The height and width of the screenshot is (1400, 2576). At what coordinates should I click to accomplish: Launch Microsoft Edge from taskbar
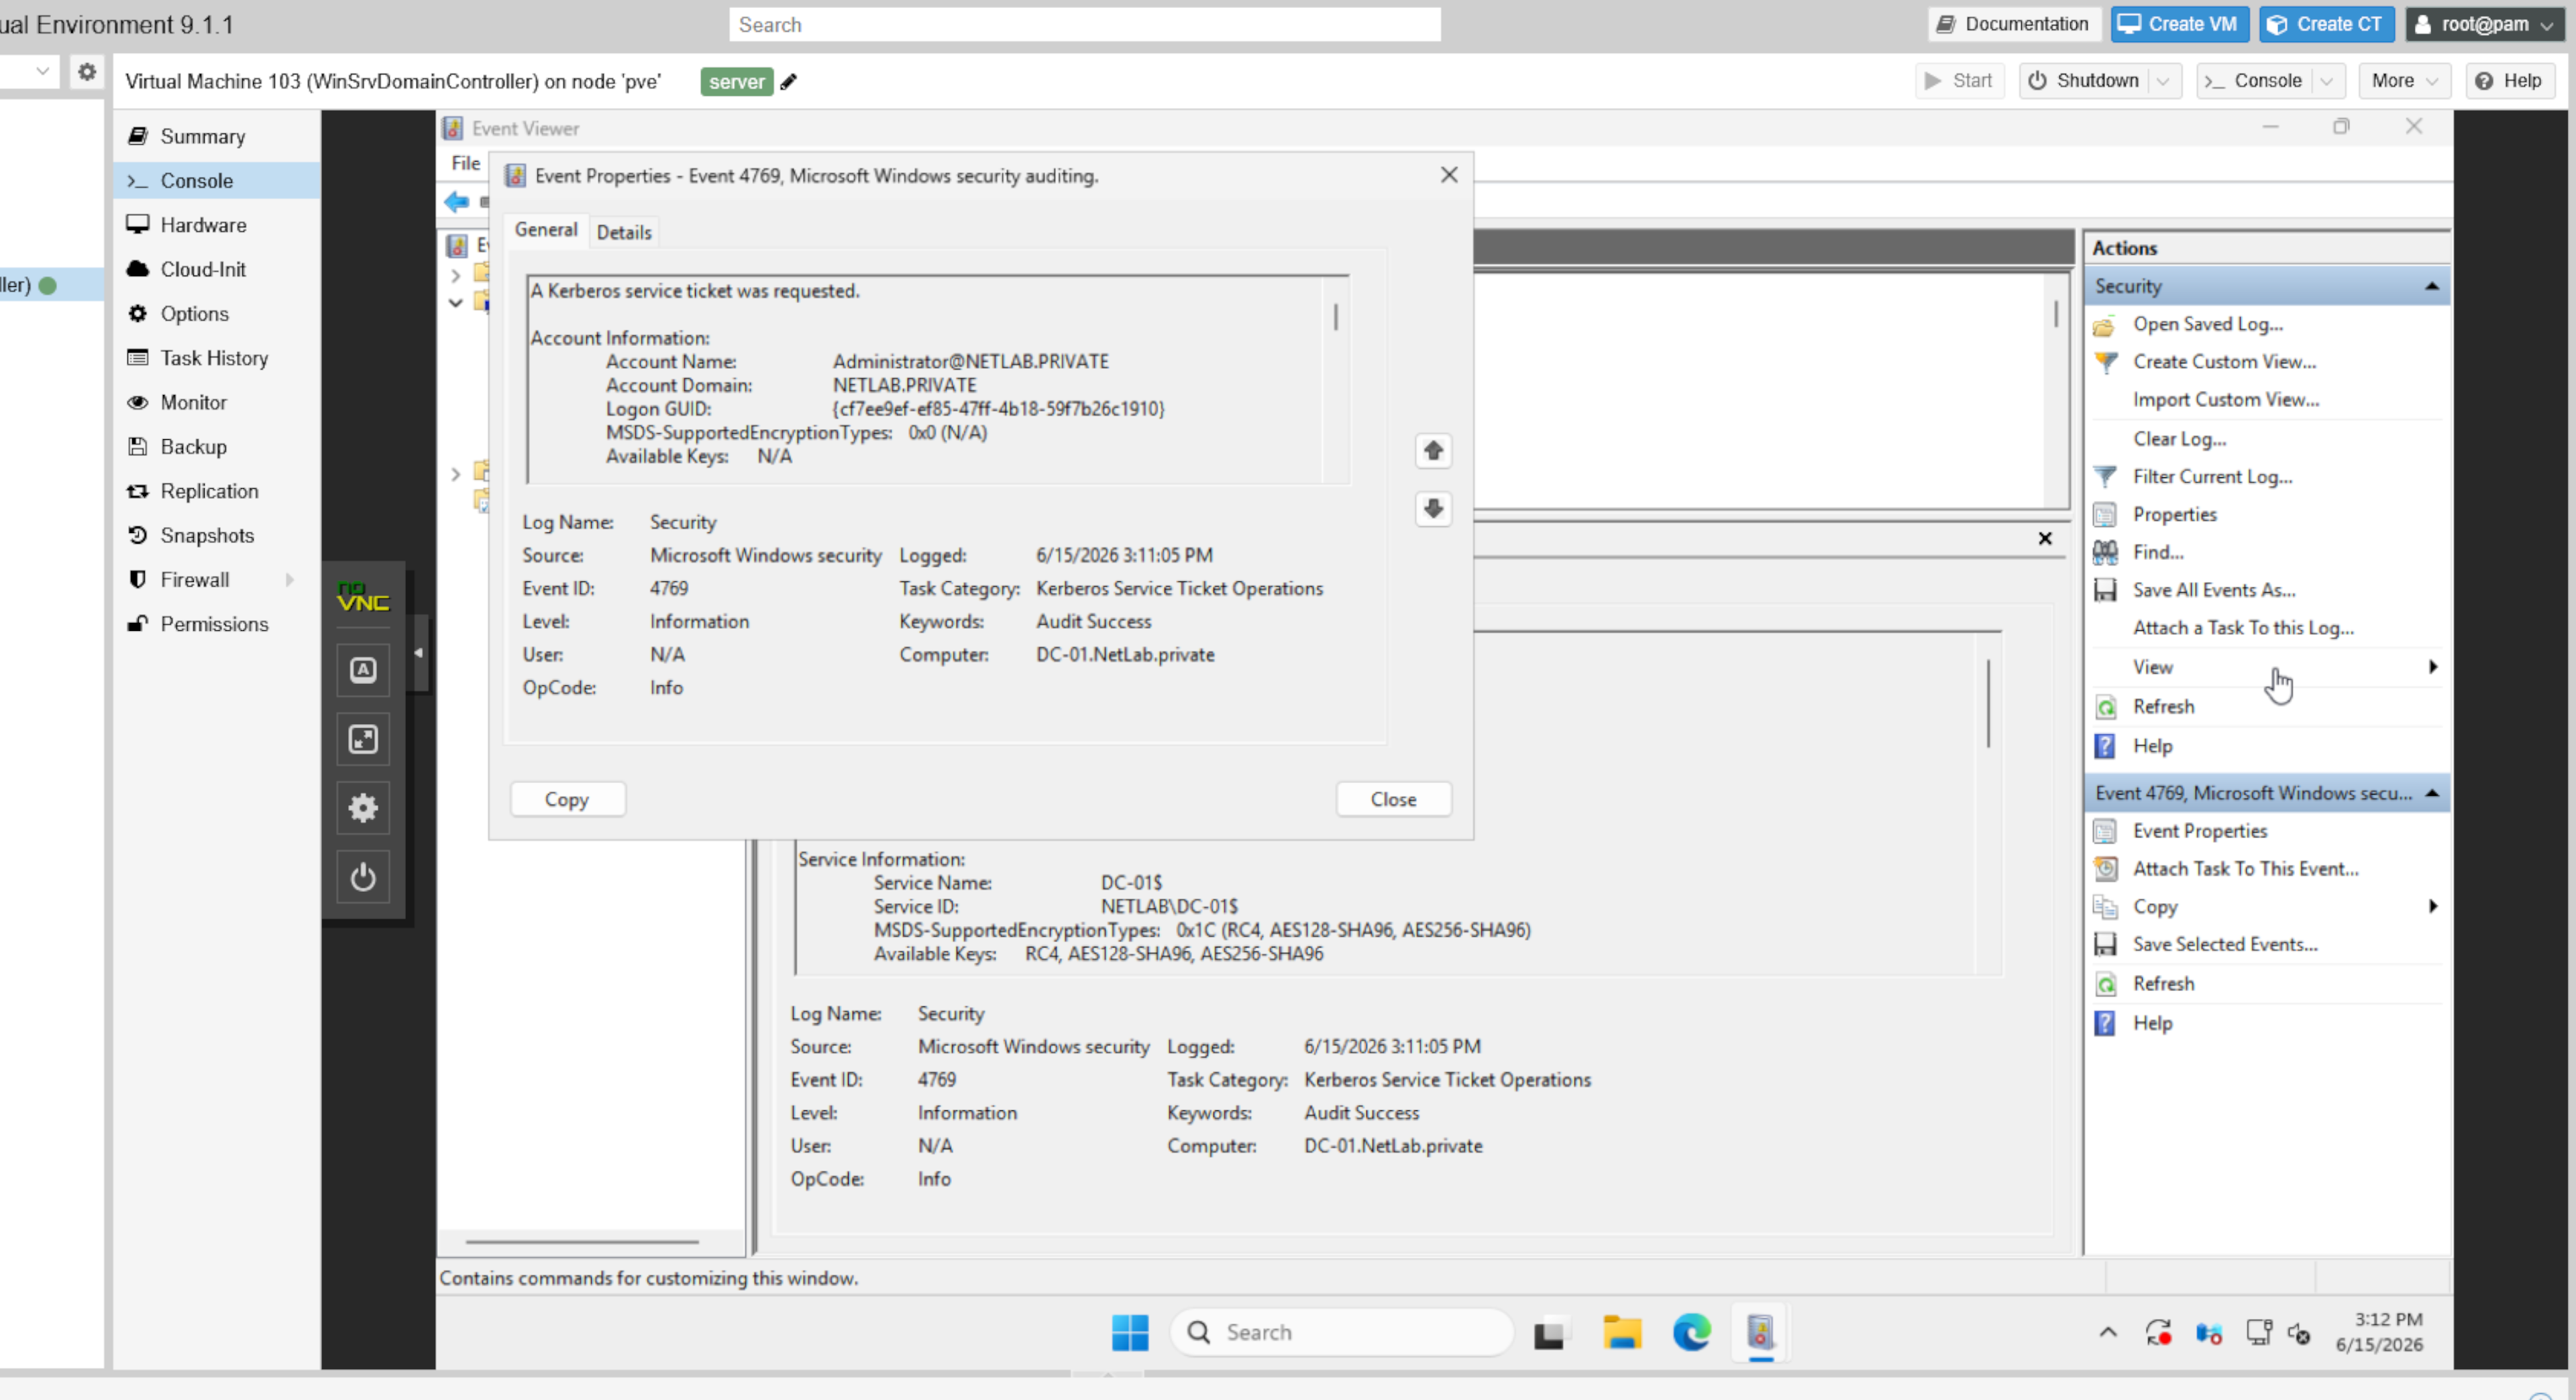pyautogui.click(x=1691, y=1332)
